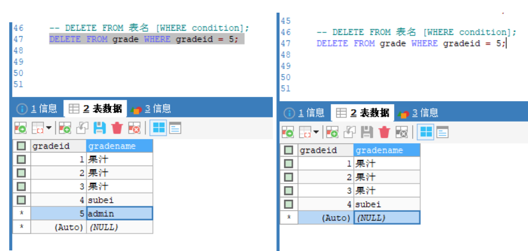This screenshot has height=251, width=528.
Task: Open the dropdown arrow beside left pane's filter icon
Action: point(48,128)
